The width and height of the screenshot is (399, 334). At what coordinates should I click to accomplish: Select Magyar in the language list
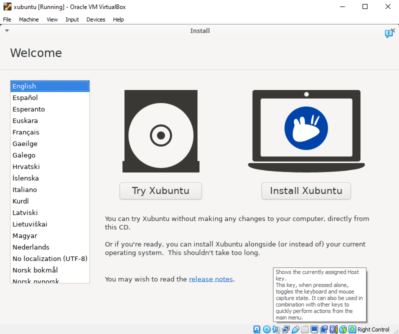pos(50,235)
